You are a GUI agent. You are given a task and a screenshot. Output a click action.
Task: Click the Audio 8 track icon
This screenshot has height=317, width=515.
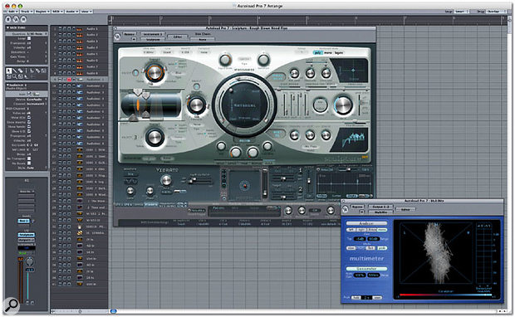80,73
